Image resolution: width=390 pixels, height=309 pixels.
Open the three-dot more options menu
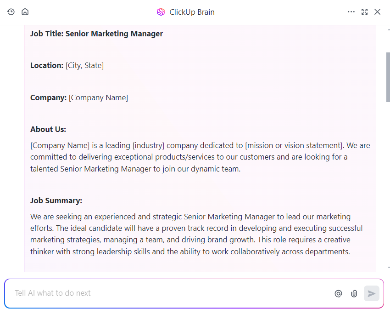coord(351,11)
